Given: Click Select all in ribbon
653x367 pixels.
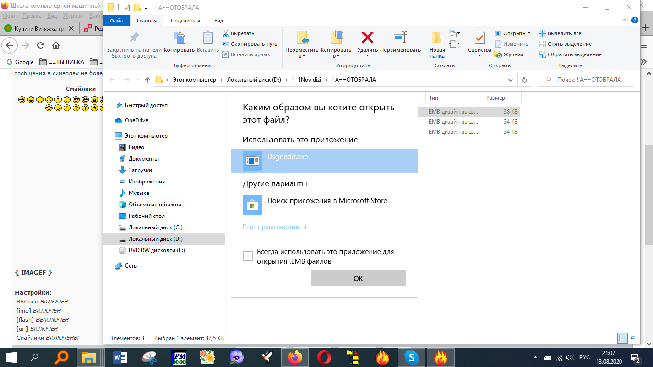Looking at the screenshot, I should 560,33.
